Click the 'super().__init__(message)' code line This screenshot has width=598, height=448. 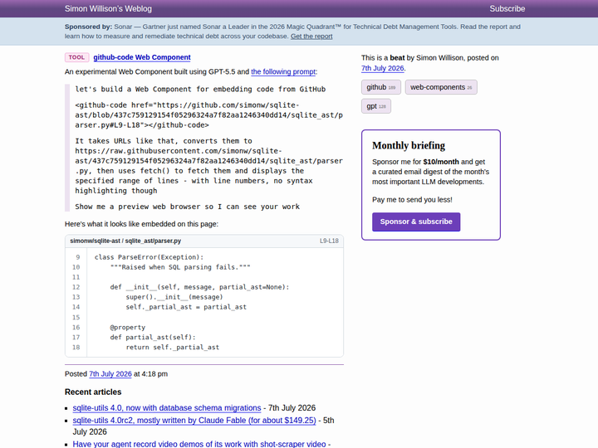(174, 297)
